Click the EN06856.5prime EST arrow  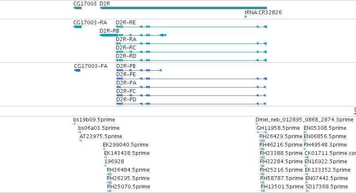pyautogui.click(x=305, y=141)
